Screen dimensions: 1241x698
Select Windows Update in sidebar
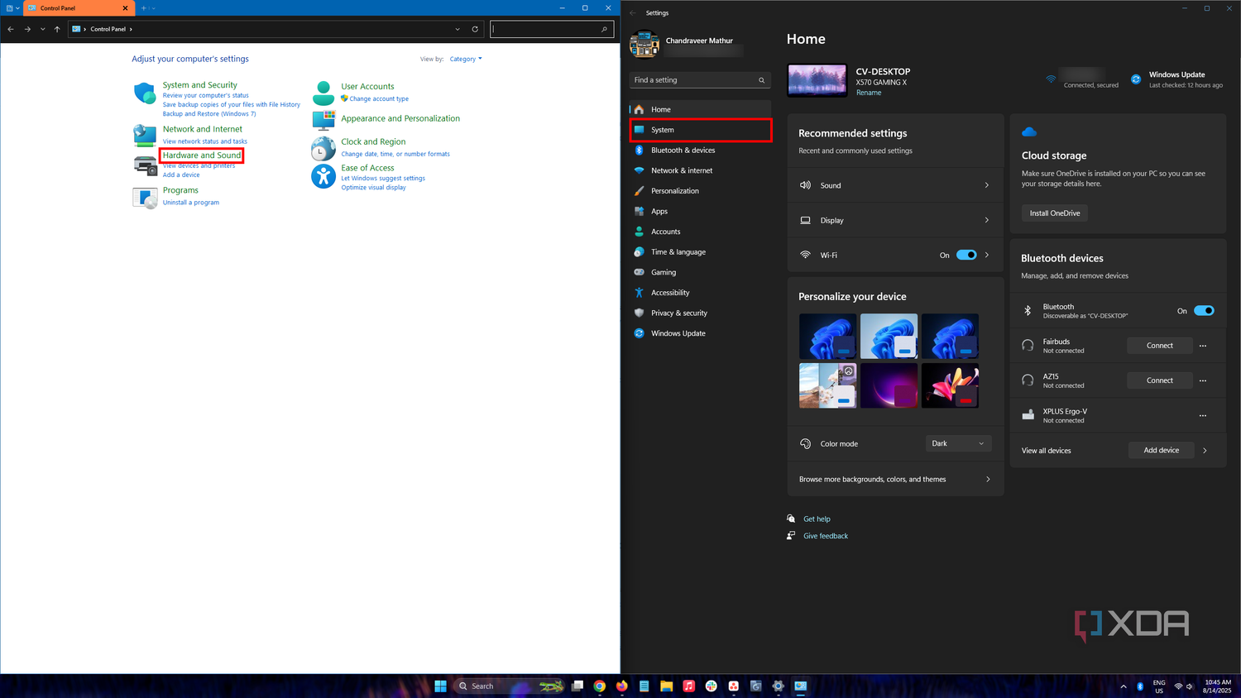tap(701, 333)
